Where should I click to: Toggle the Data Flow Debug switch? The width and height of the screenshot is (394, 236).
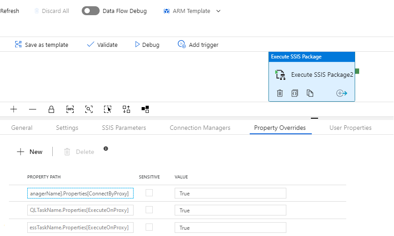pos(91,11)
